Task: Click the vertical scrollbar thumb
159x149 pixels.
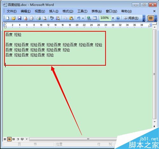Action: pyautogui.click(x=155, y=74)
